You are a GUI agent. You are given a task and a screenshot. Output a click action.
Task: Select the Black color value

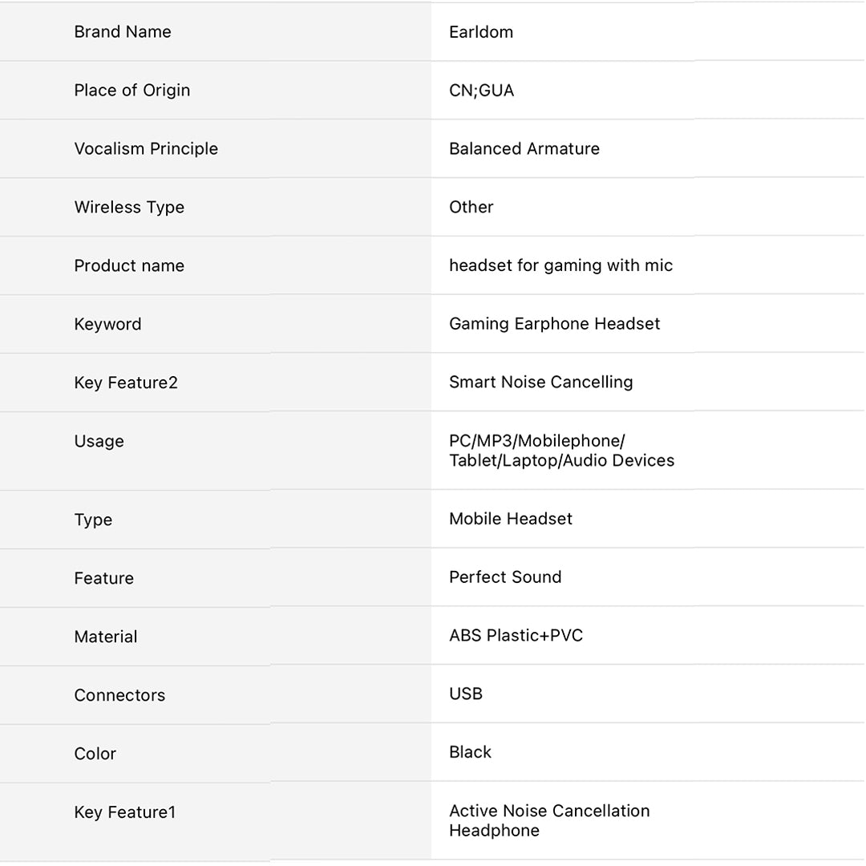470,752
